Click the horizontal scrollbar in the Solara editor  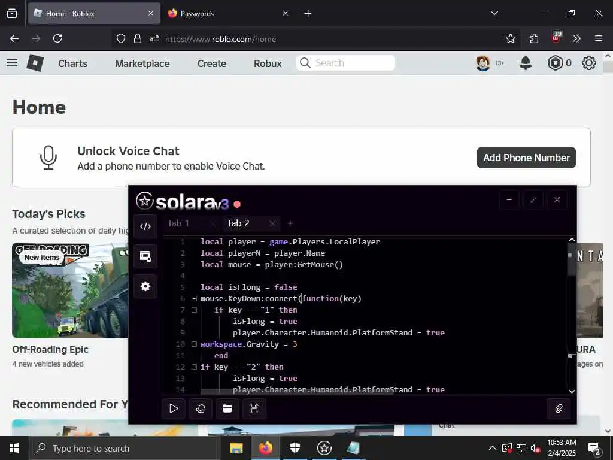click(x=297, y=392)
